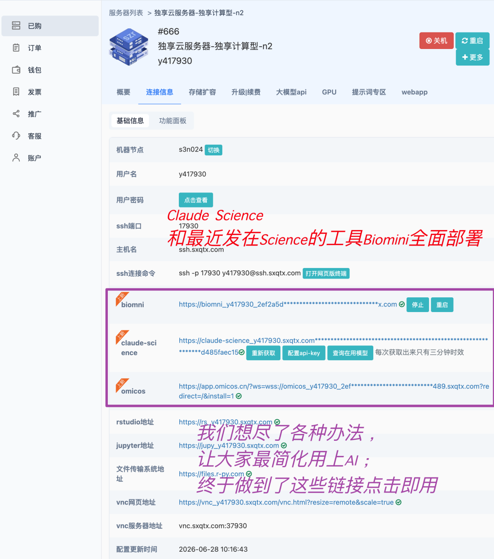Open the 已购 purchased servers sidebar item

coord(50,26)
